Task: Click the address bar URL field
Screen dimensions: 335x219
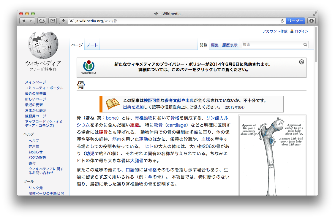Action: click(x=174, y=21)
